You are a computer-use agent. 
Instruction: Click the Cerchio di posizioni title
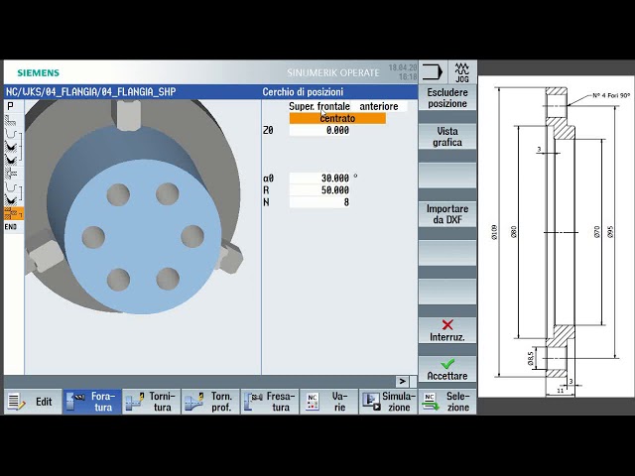pos(303,92)
